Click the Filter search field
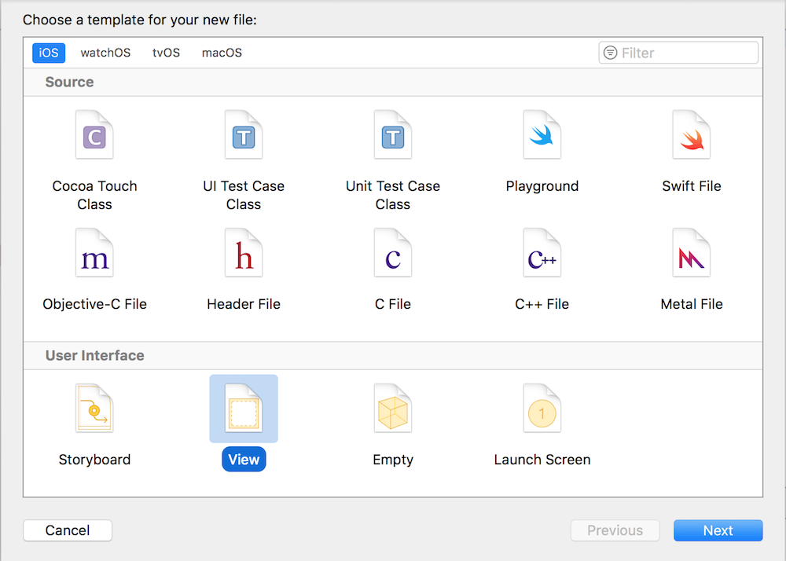The width and height of the screenshot is (786, 561). 684,53
